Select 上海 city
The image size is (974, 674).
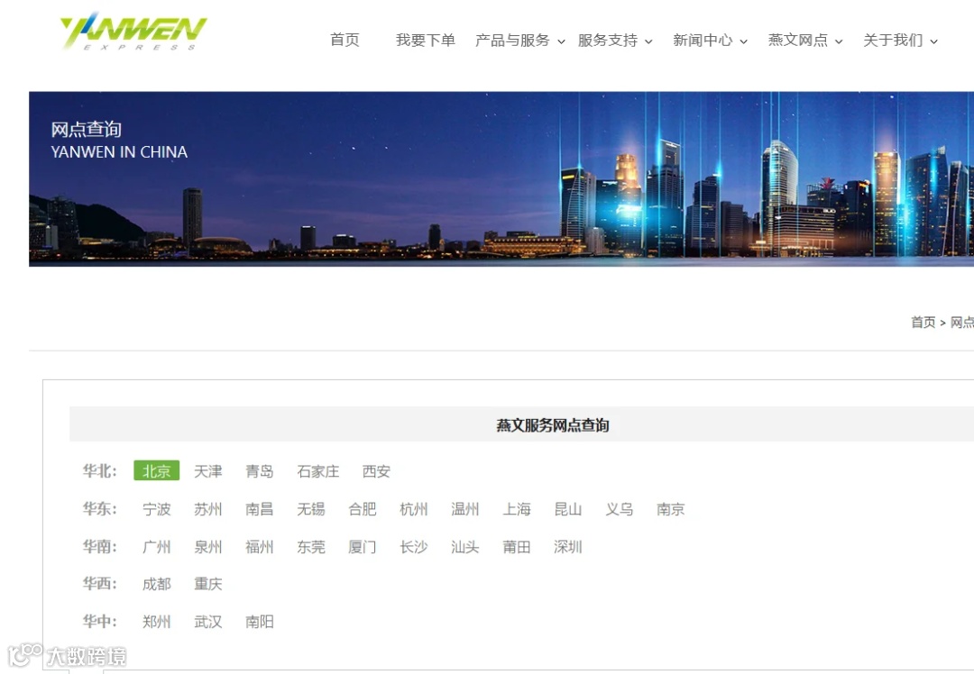pyautogui.click(x=517, y=509)
